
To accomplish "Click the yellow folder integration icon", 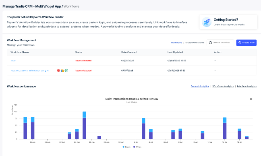I will [62, 71].
